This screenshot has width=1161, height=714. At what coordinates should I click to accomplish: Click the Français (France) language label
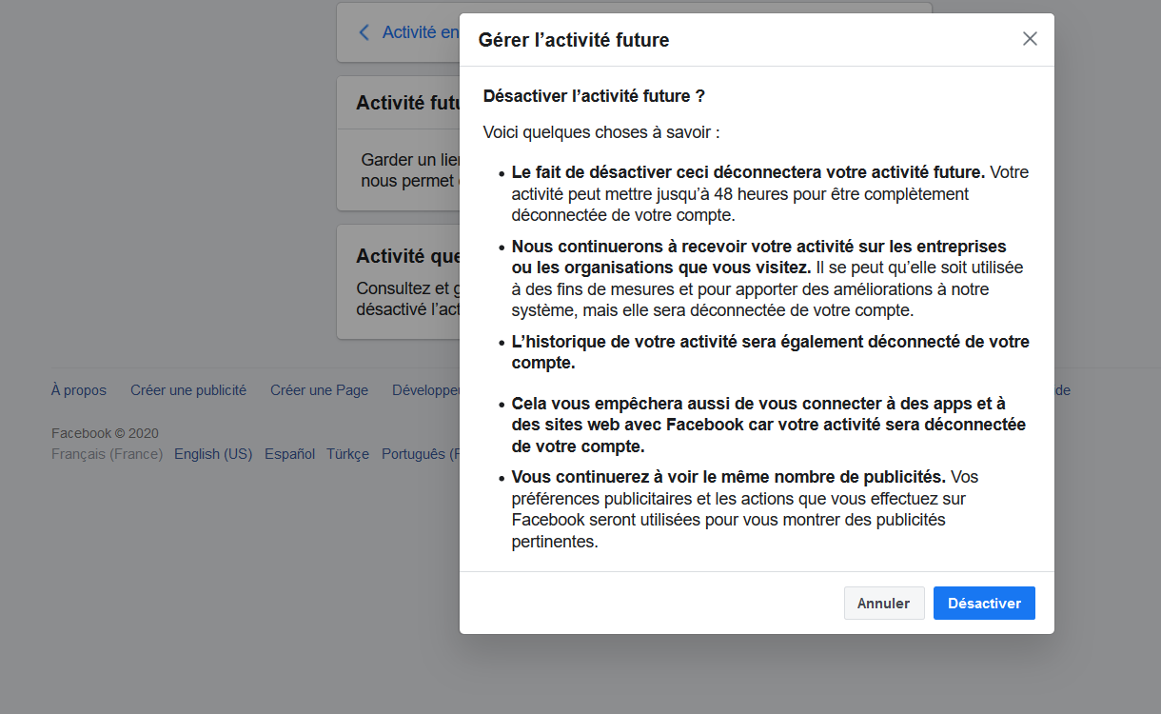pyautogui.click(x=107, y=454)
